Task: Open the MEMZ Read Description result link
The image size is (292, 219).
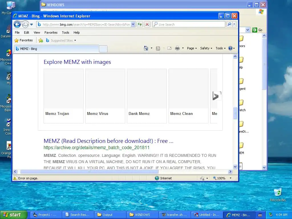Action: 108,141
